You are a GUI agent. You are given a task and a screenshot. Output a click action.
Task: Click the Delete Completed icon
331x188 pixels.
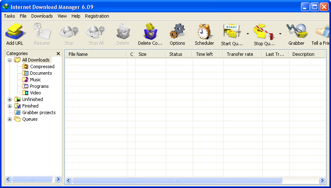[x=150, y=32]
